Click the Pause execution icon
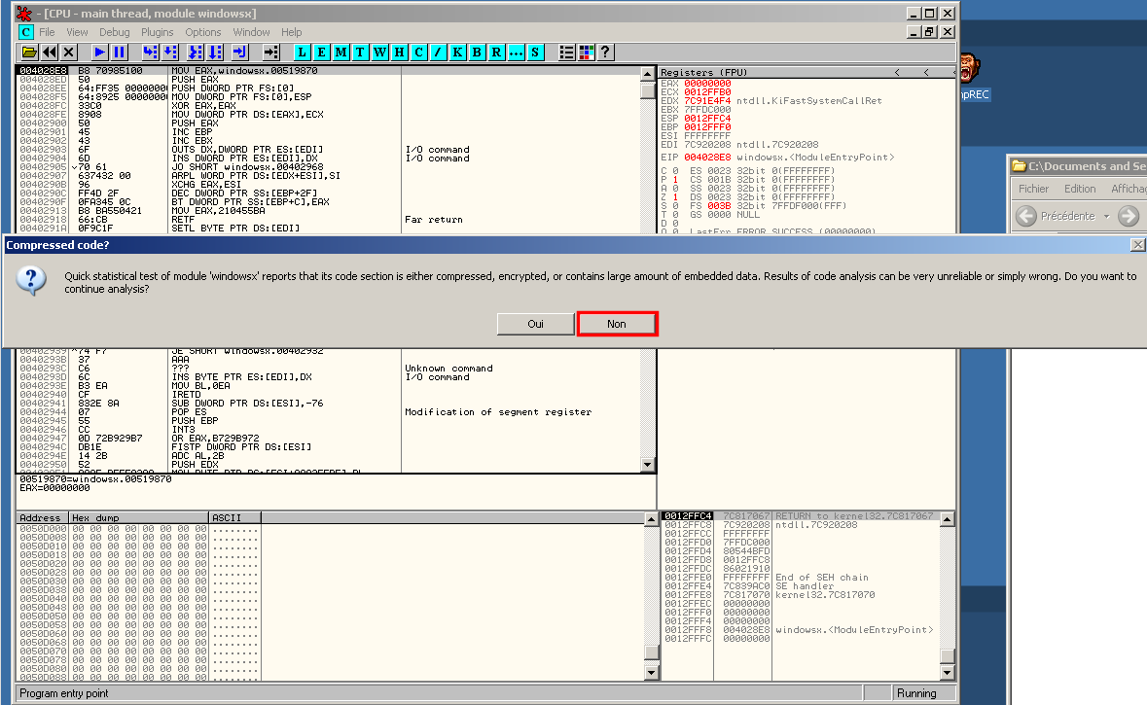1147x705 pixels. (119, 52)
